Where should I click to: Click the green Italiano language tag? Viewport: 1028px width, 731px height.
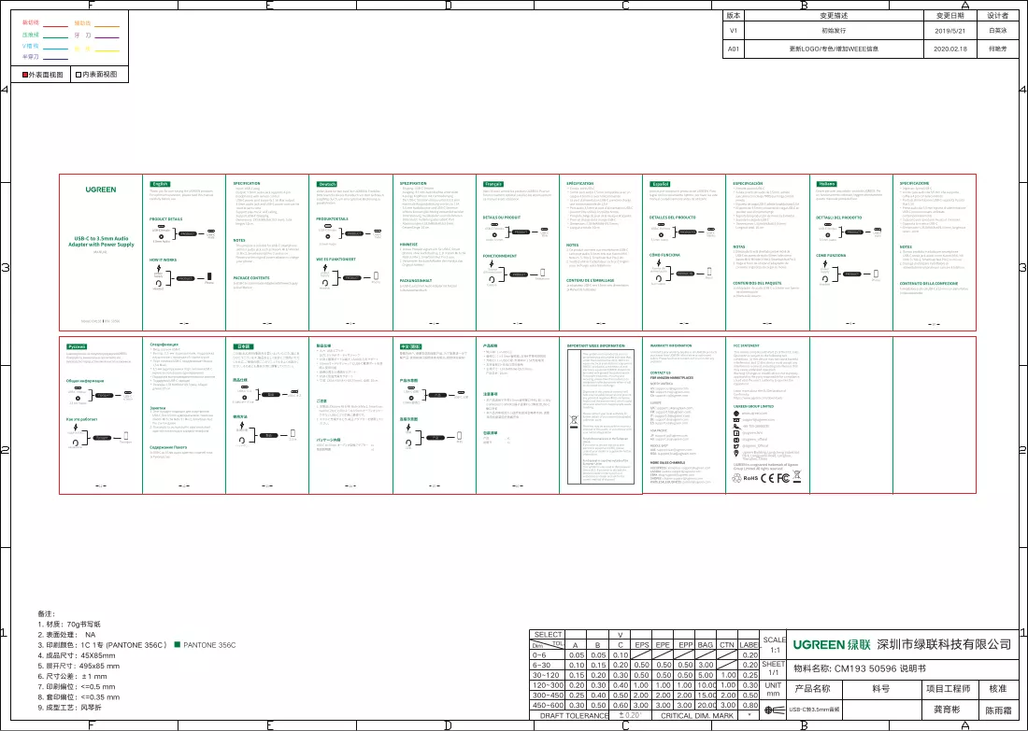[827, 184]
